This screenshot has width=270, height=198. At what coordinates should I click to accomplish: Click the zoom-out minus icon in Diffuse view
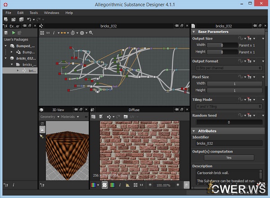(x=150, y=184)
